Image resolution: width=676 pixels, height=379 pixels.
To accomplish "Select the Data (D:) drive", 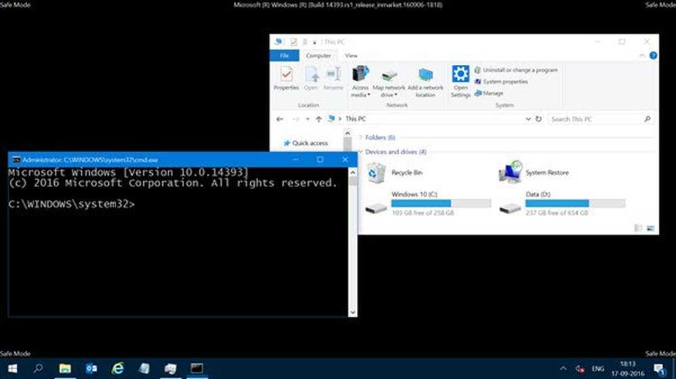I will [x=562, y=203].
